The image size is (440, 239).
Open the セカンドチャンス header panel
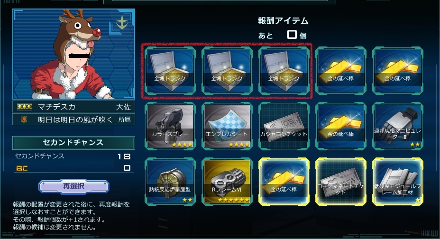click(73, 143)
